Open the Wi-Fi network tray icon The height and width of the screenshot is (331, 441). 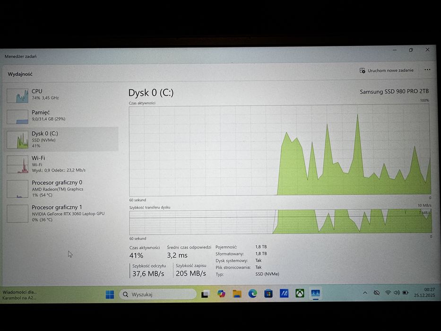click(388, 293)
